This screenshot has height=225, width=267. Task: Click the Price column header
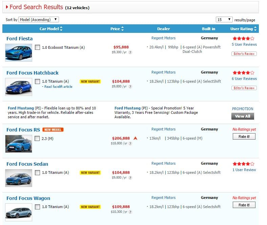tap(115, 29)
